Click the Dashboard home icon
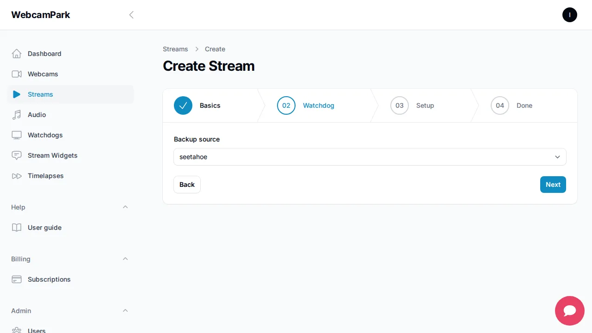The width and height of the screenshot is (592, 333). click(x=16, y=53)
